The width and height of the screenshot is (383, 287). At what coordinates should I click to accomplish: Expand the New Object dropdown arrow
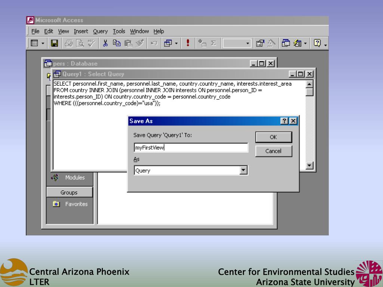point(305,43)
